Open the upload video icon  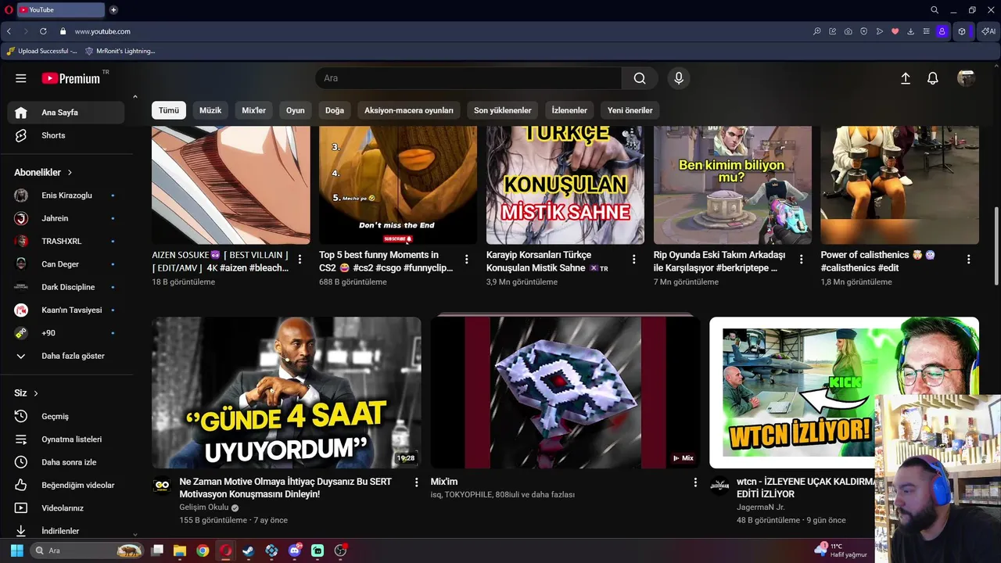[906, 78]
